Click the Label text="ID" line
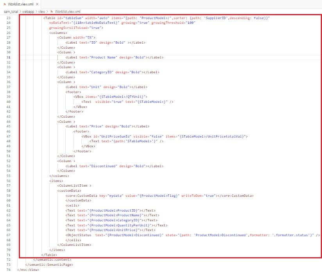 [106, 42]
